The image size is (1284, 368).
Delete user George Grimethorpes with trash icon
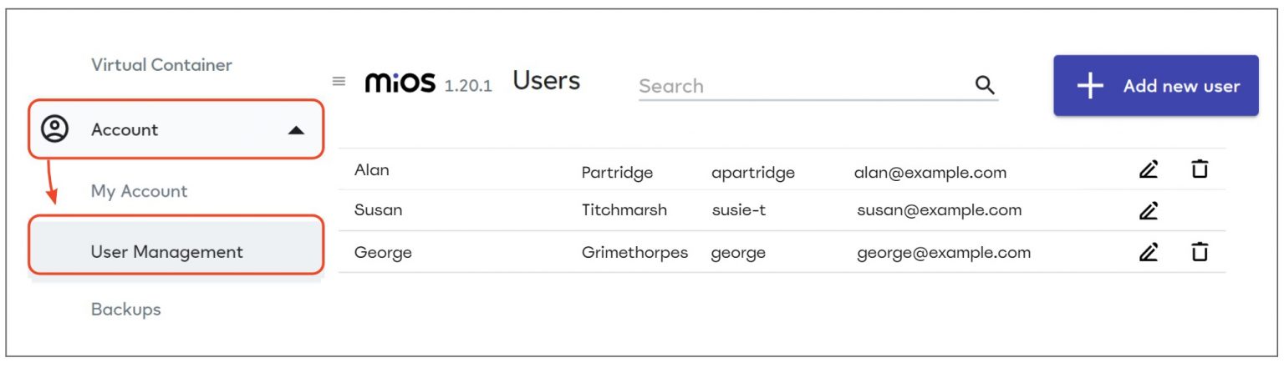(1200, 251)
